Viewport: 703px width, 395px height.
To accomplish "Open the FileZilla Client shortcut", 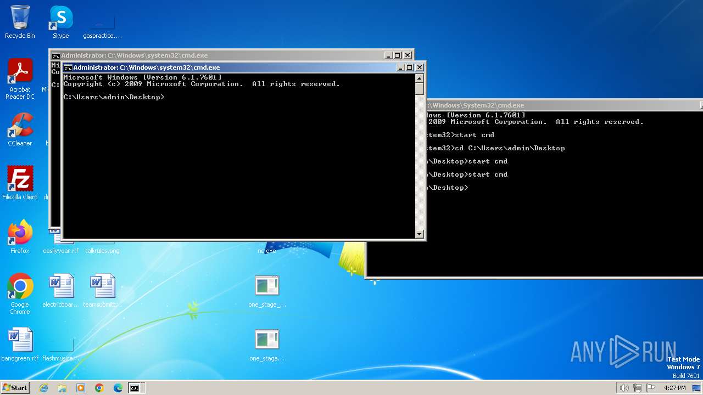I will (20, 183).
